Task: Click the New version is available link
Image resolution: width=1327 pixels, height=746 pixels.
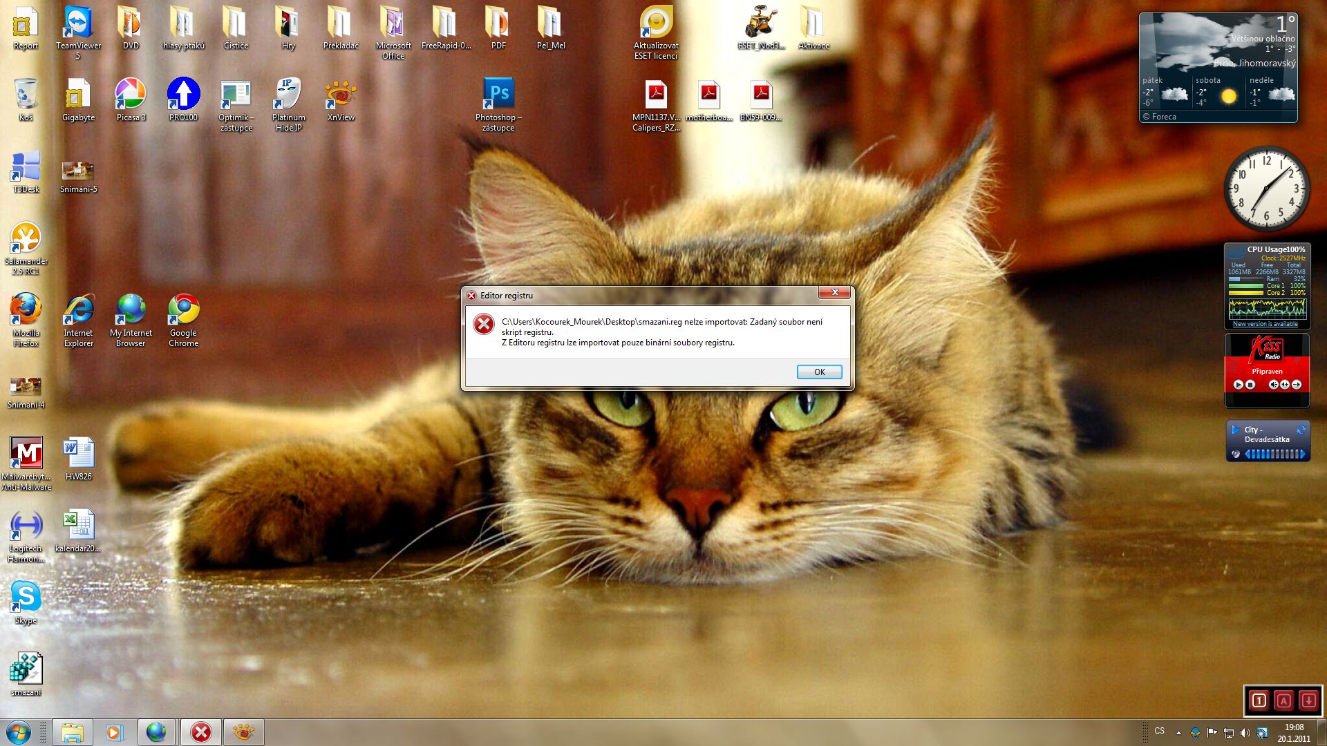Action: (x=1265, y=324)
